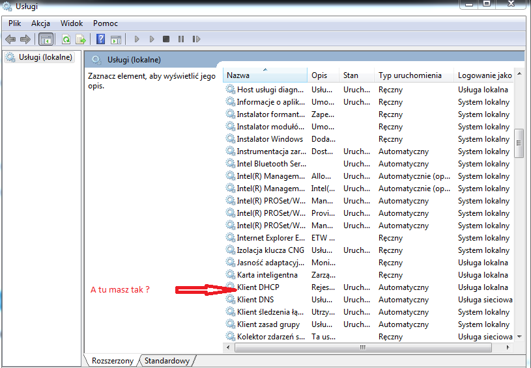Click the vertical scrollbar down arrow
The image size is (531, 368).
coord(519,337)
